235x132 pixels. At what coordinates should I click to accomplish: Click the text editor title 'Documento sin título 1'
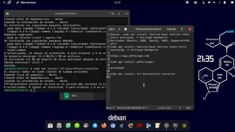(x=148, y=29)
